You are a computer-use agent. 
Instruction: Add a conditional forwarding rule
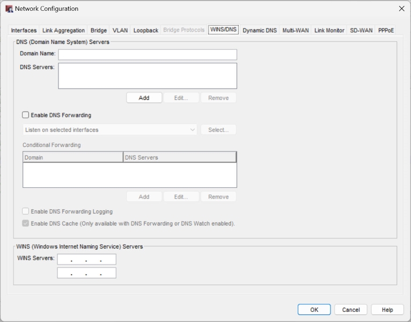[144, 196]
